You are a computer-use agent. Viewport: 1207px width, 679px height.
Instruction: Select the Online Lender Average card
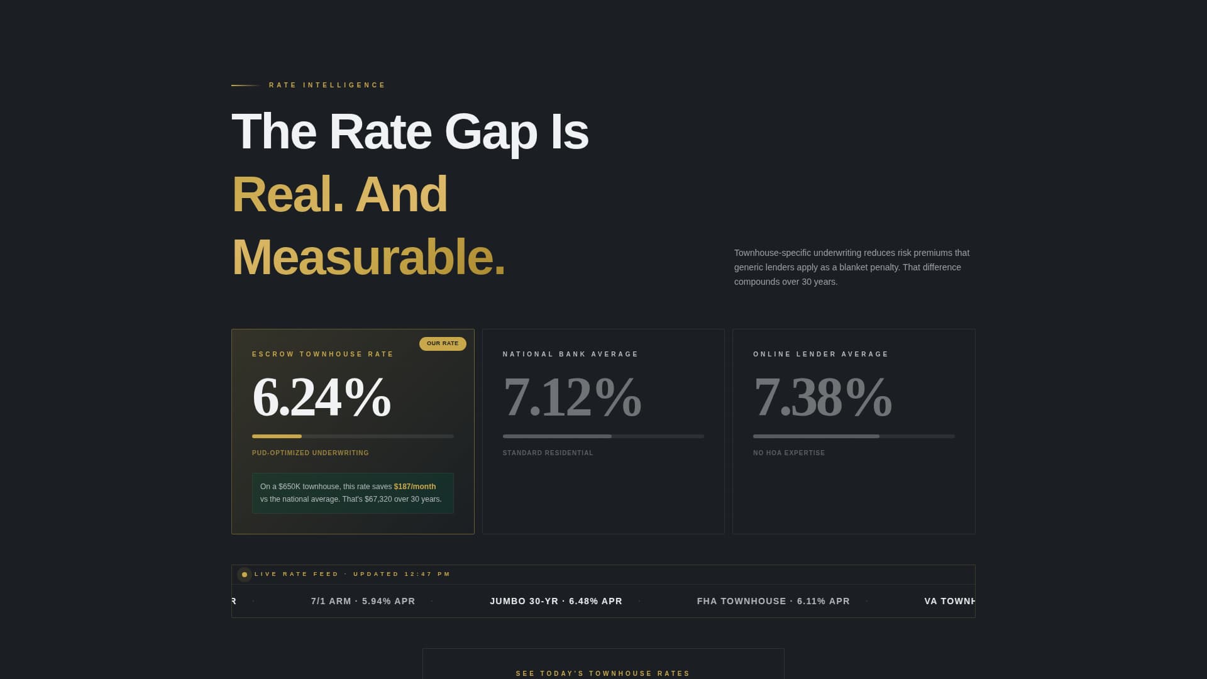pos(853,431)
